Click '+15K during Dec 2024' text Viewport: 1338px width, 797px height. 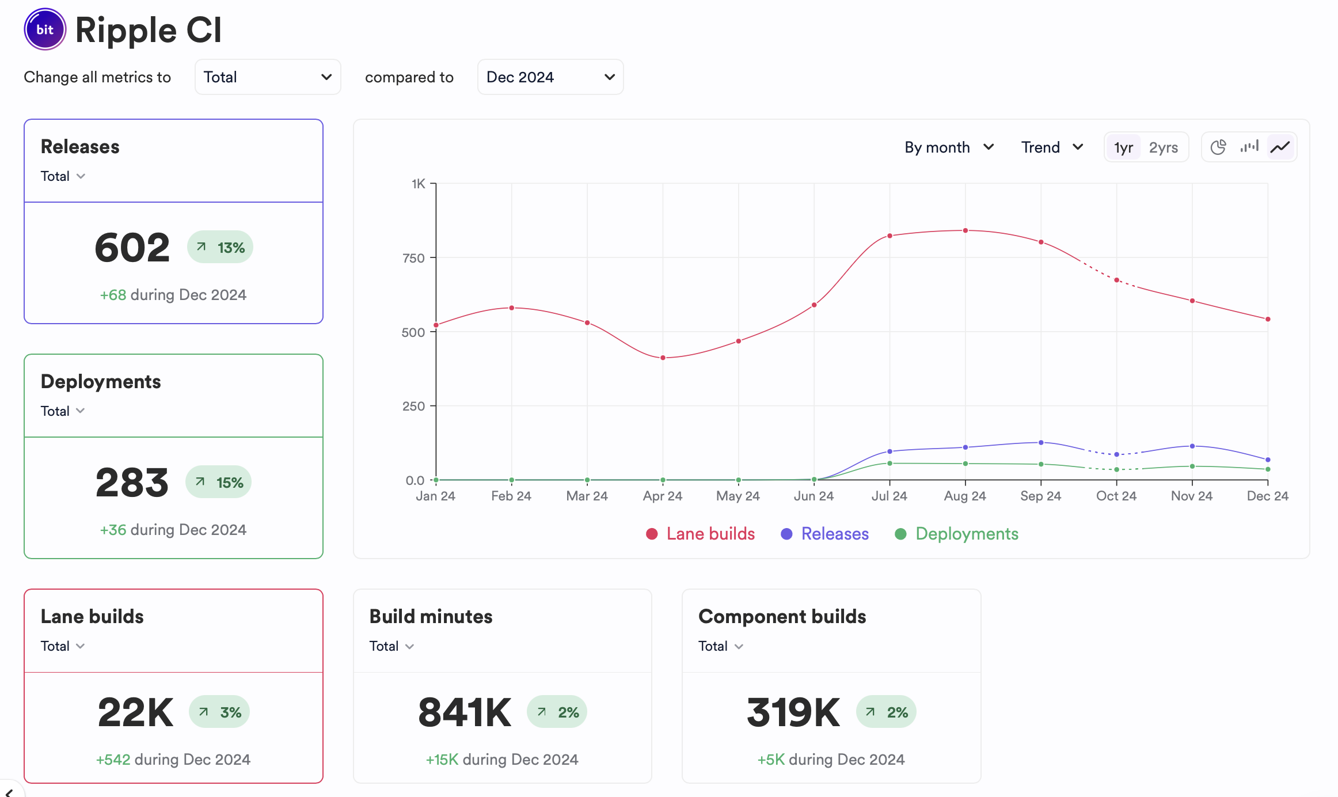pos(502,760)
